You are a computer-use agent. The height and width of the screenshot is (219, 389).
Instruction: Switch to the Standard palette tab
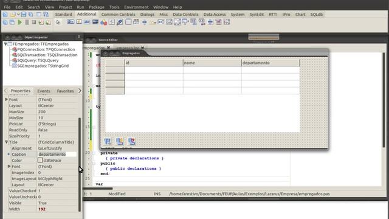pyautogui.click(x=63, y=15)
